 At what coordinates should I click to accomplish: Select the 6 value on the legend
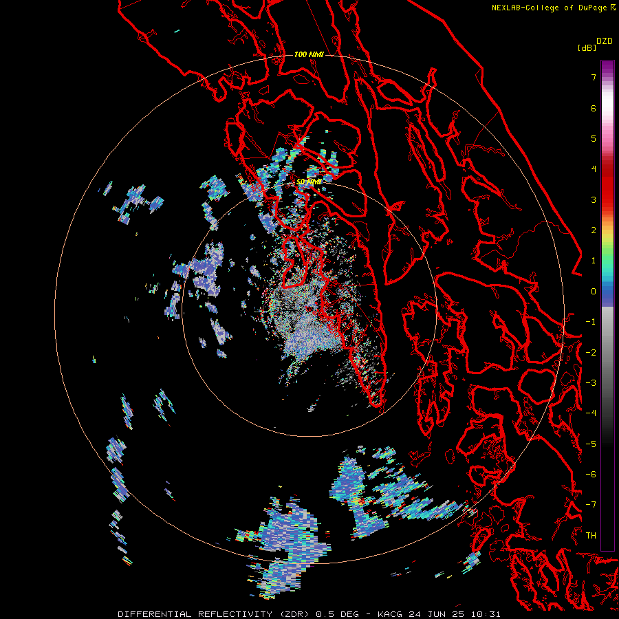pos(594,108)
